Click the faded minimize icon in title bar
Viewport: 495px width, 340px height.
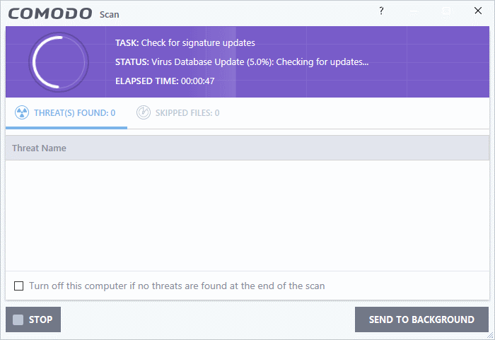click(414, 13)
